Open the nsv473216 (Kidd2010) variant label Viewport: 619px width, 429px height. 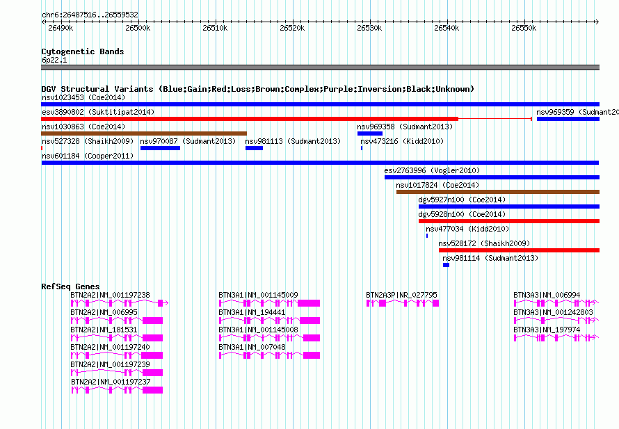point(402,141)
